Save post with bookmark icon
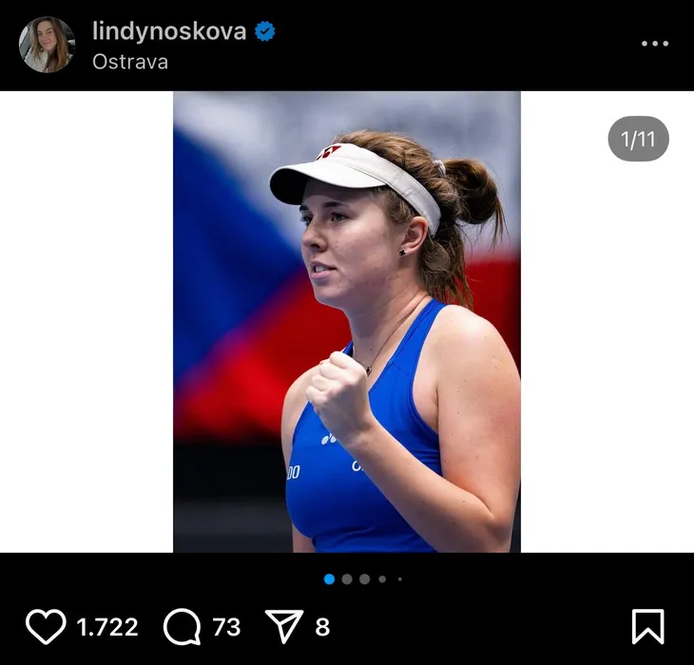Viewport: 694px width, 665px height. tap(648, 627)
